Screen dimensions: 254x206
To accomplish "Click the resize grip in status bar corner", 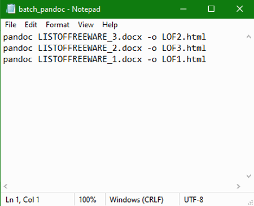I will (251, 203).
